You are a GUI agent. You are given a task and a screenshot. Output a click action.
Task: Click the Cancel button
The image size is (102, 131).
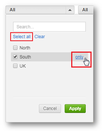tap(50, 108)
